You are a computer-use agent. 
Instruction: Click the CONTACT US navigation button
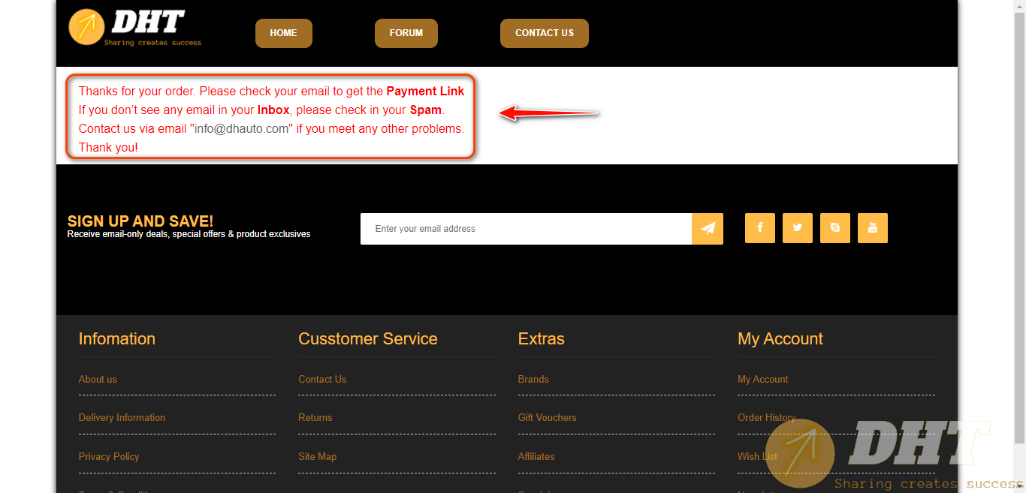point(544,33)
